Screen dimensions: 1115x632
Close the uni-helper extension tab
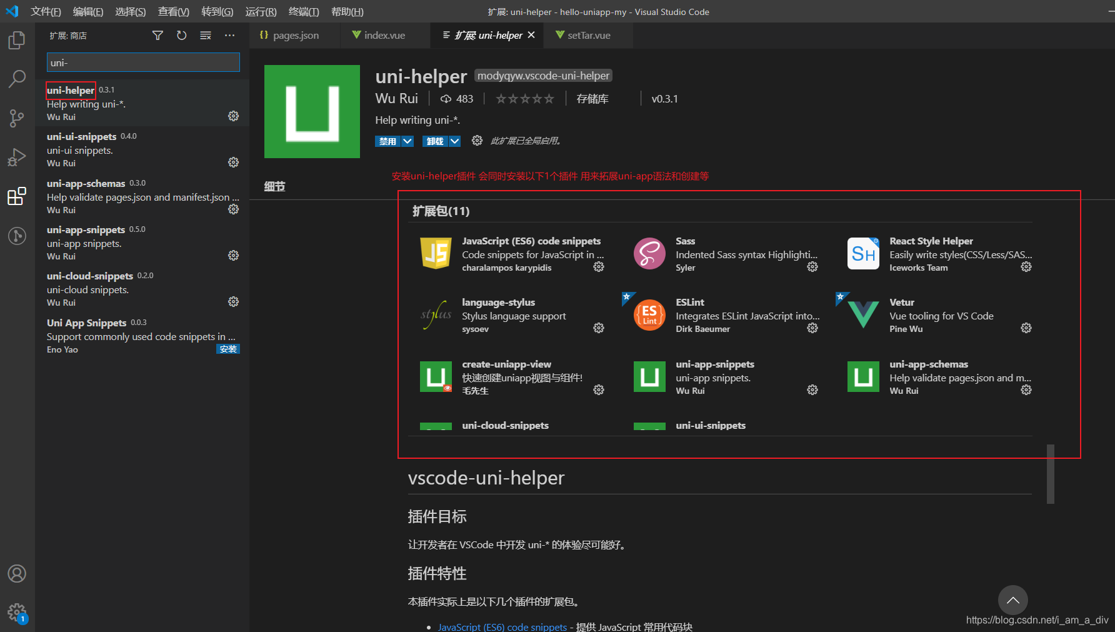pyautogui.click(x=531, y=35)
